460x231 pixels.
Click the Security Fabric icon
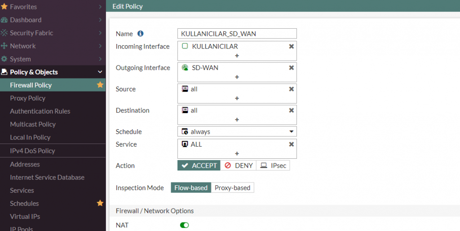pyautogui.click(x=4, y=33)
